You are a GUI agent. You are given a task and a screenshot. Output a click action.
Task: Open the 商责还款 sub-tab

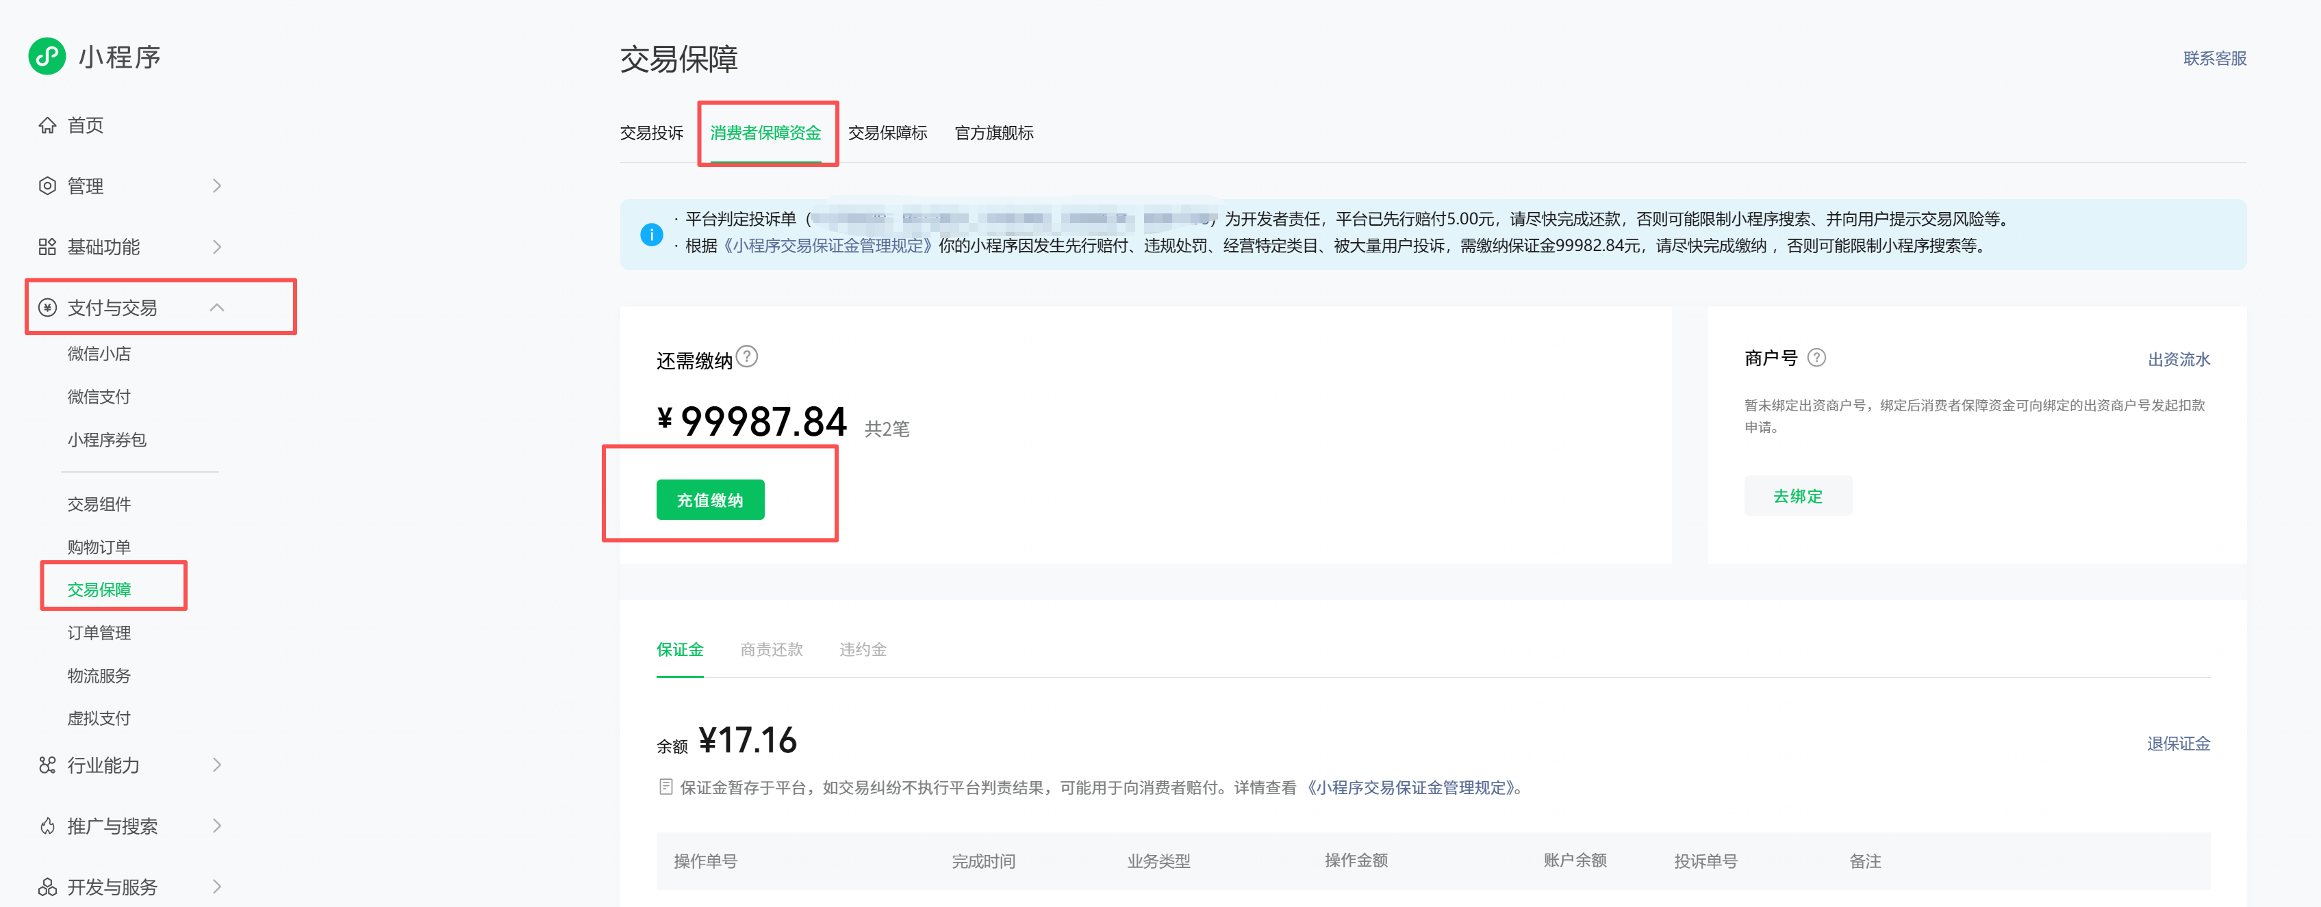pos(771,650)
